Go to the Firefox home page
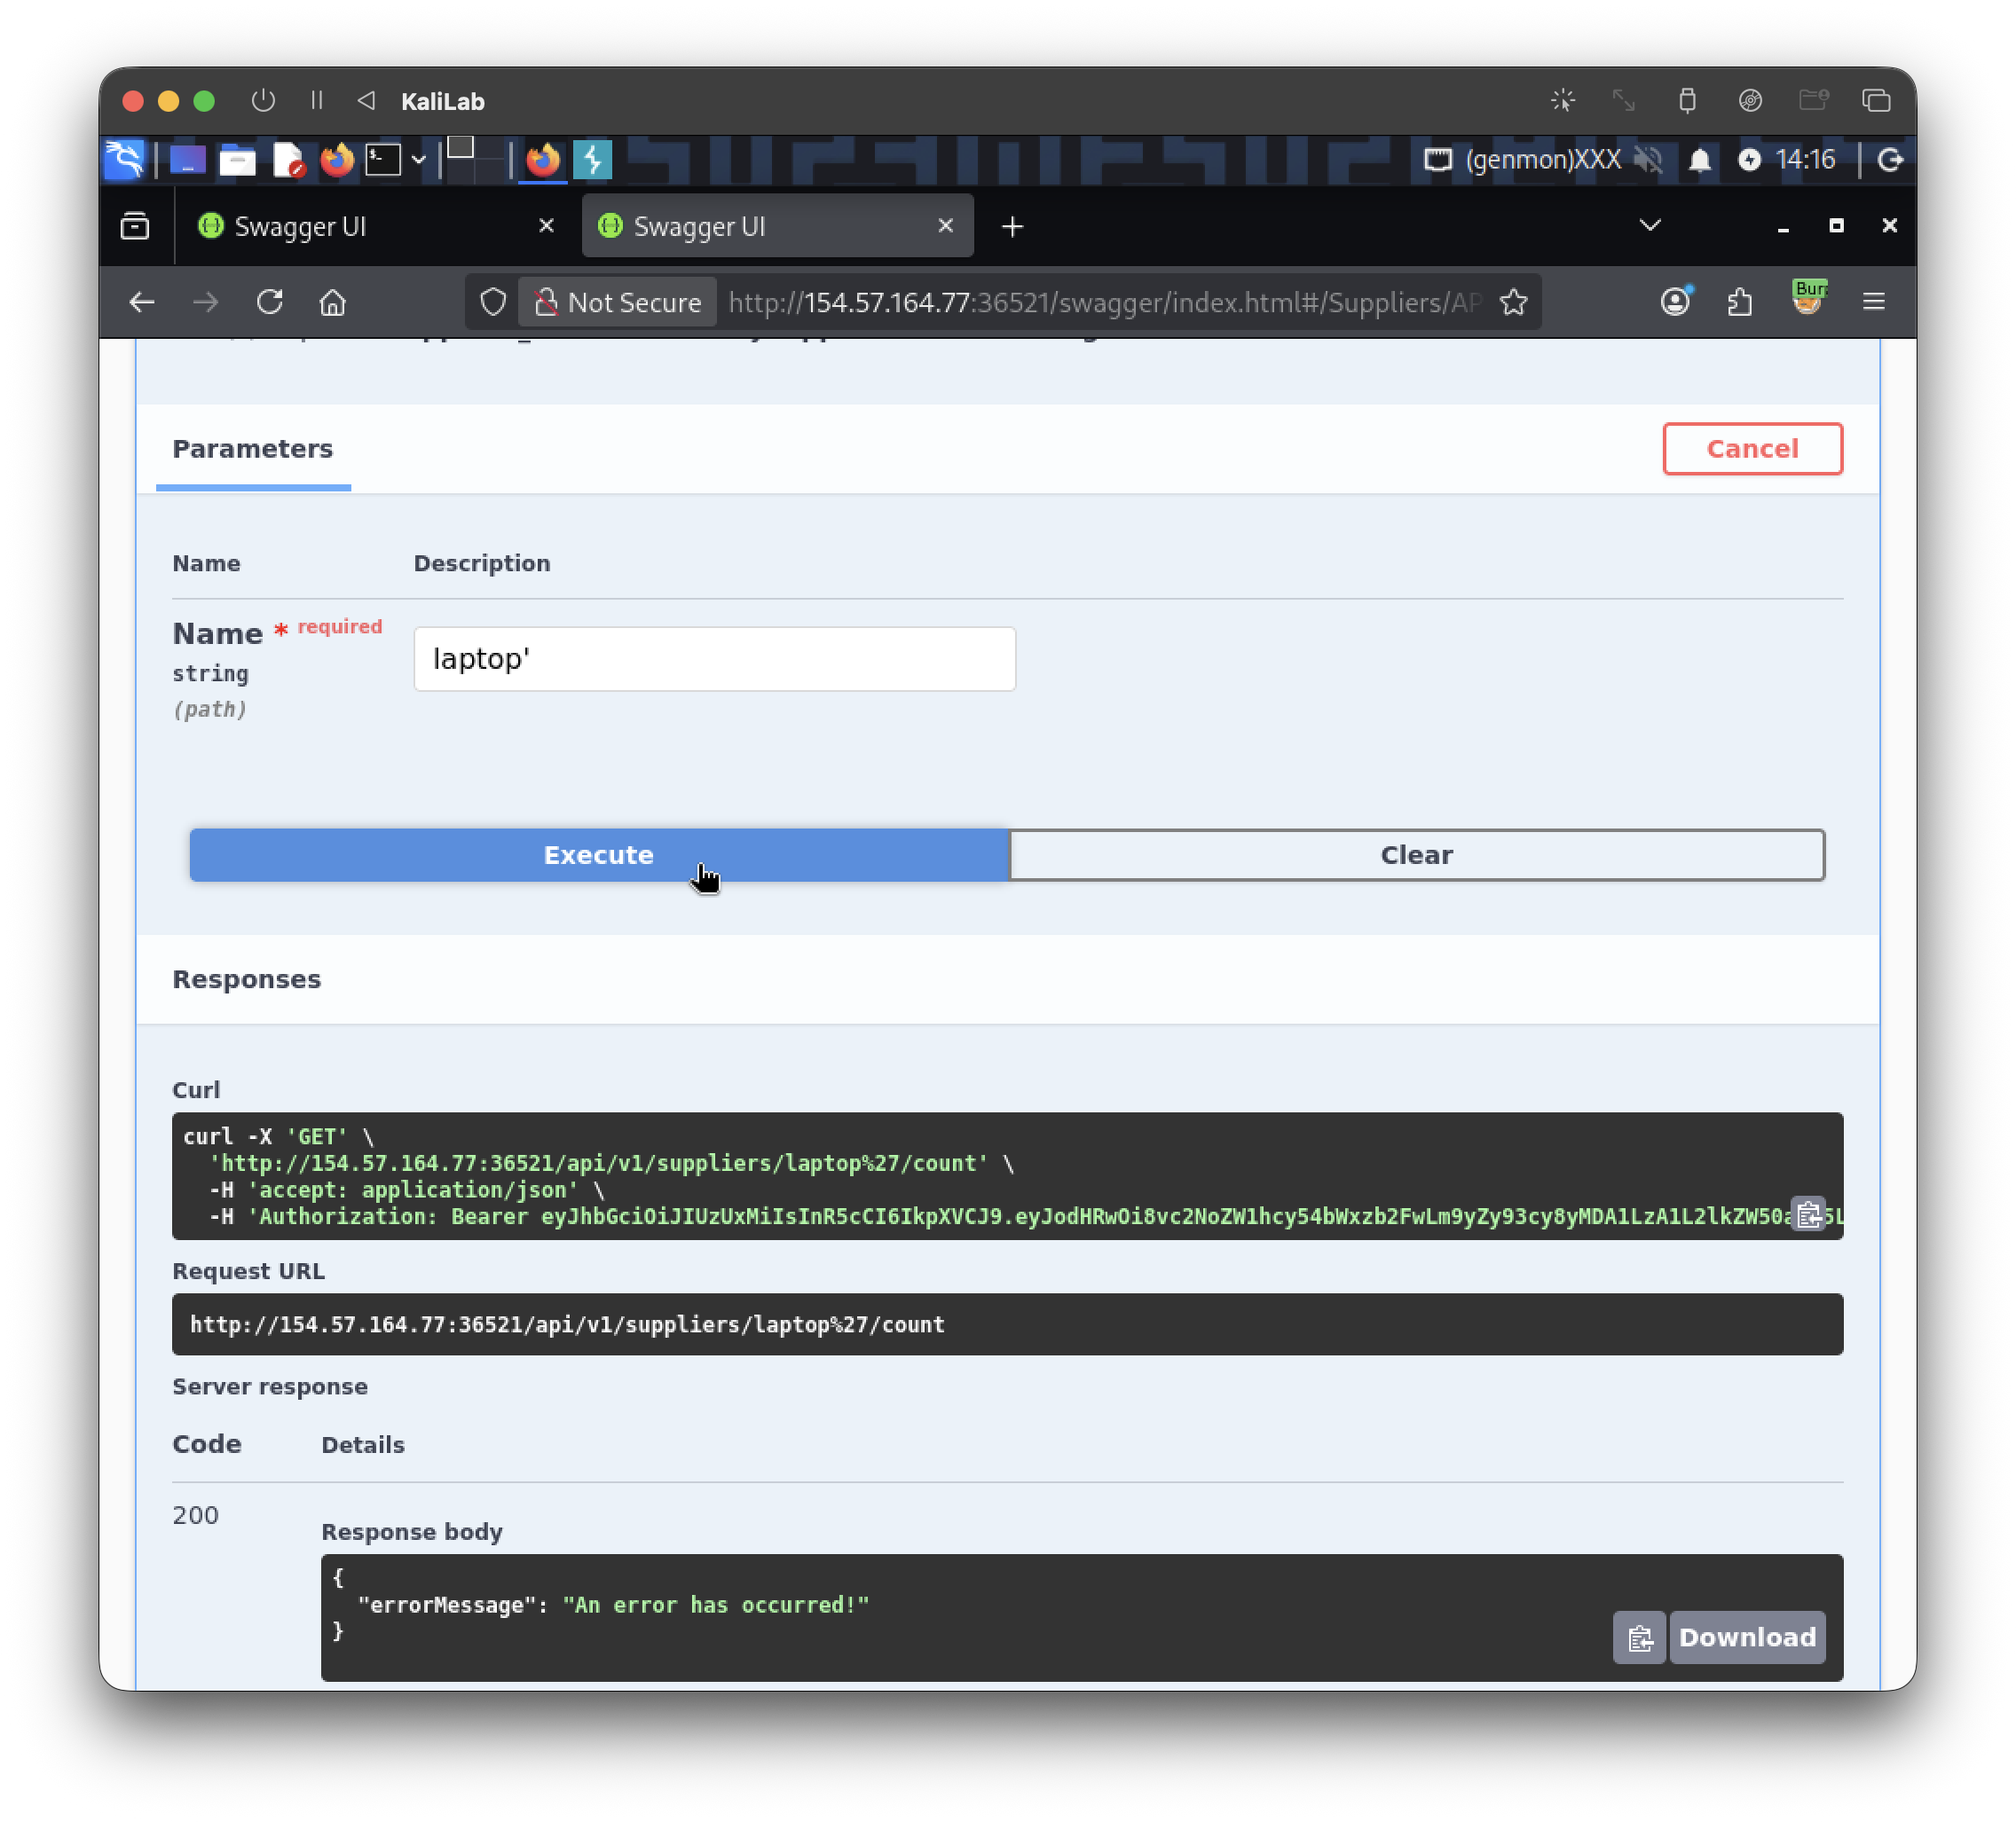This screenshot has width=2016, height=1822. pos(333,302)
